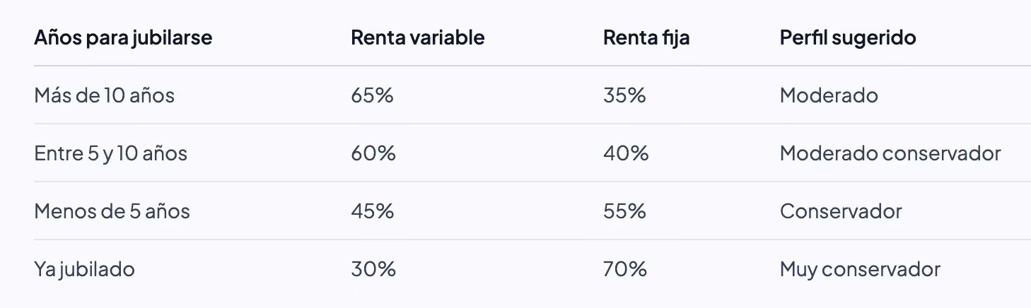Click the 'Años para jubilarse' column header
This screenshot has width=1031, height=308.
[123, 38]
